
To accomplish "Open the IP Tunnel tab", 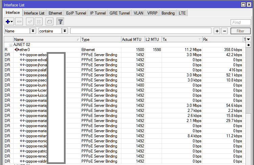I will (98, 13).
